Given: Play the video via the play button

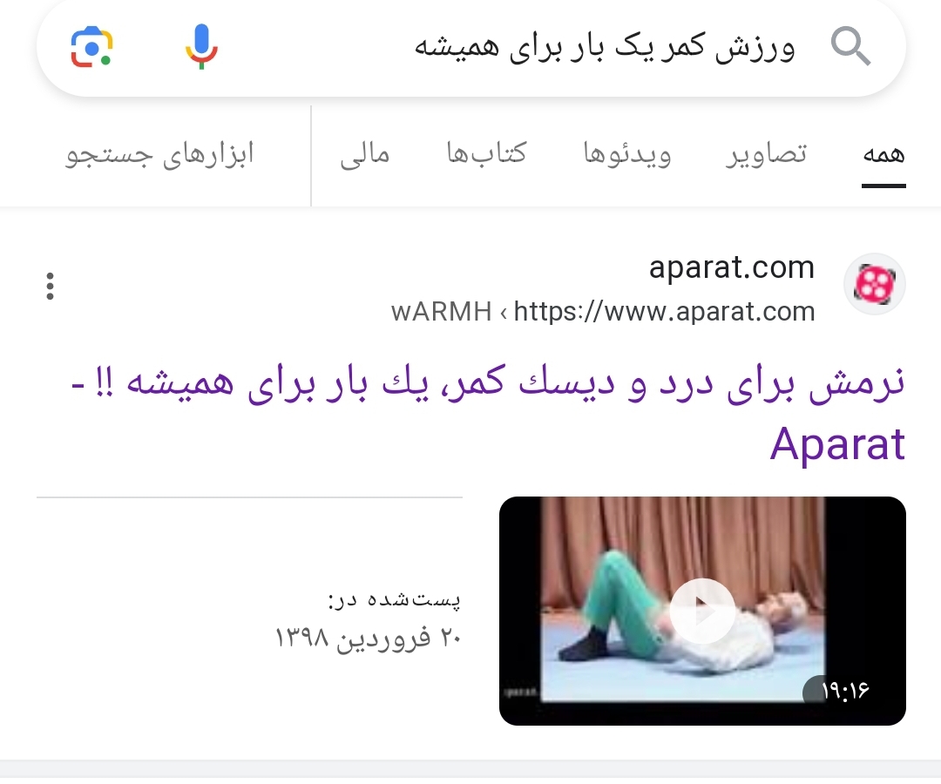Looking at the screenshot, I should [x=702, y=612].
